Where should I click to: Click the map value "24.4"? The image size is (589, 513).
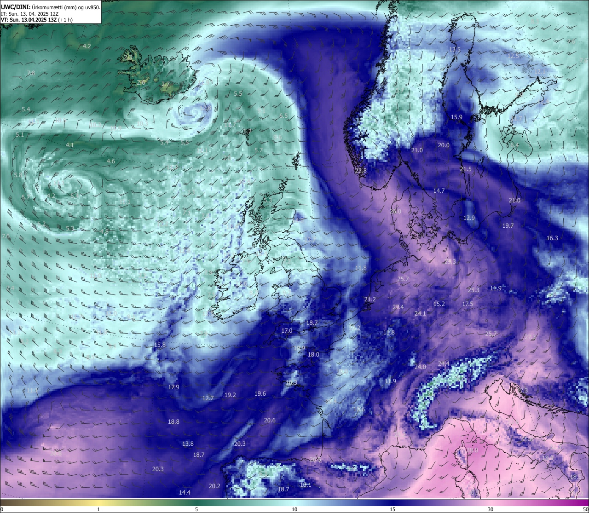(x=444, y=363)
